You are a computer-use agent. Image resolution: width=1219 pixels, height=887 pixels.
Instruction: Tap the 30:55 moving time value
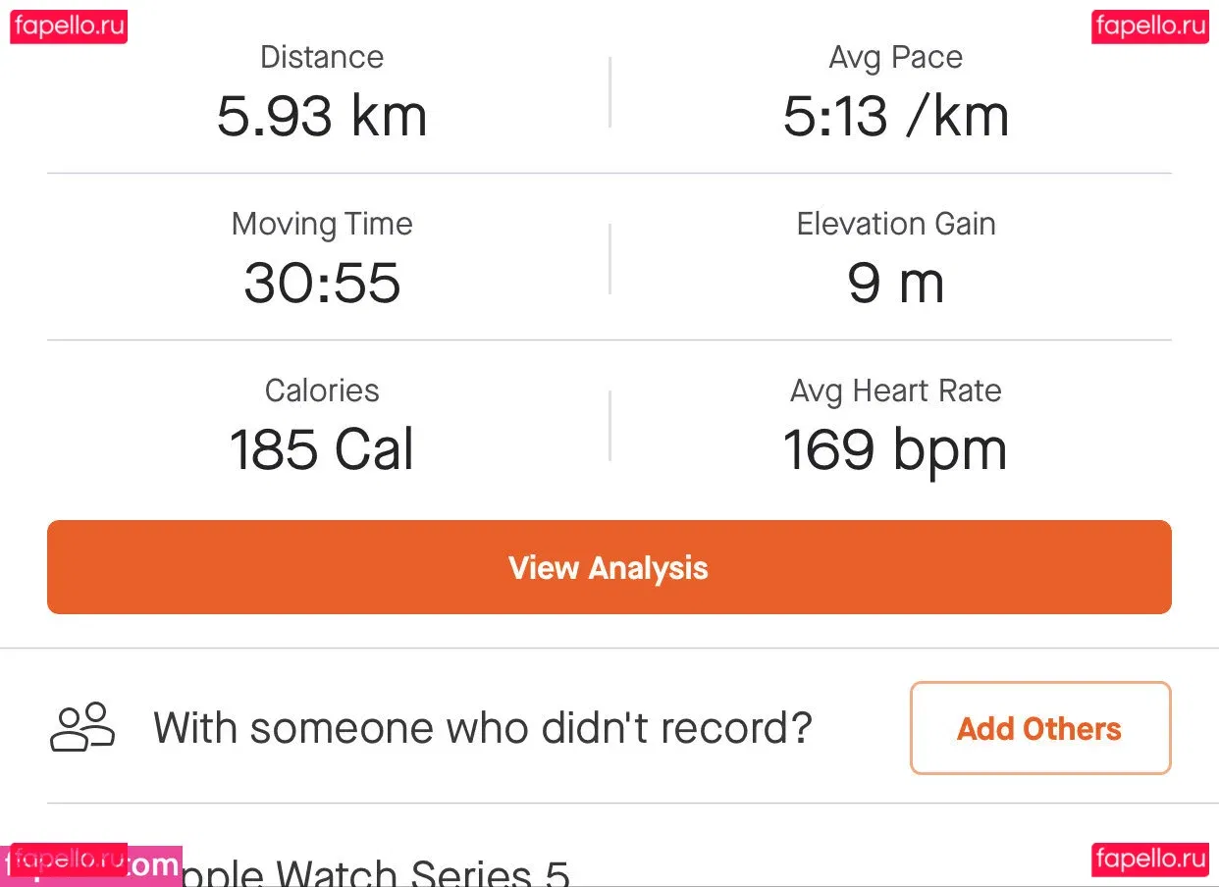(322, 283)
